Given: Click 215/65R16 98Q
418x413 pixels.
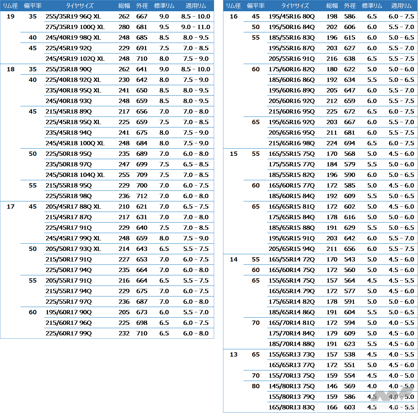Looking at the screenshot, I should 292,143.
